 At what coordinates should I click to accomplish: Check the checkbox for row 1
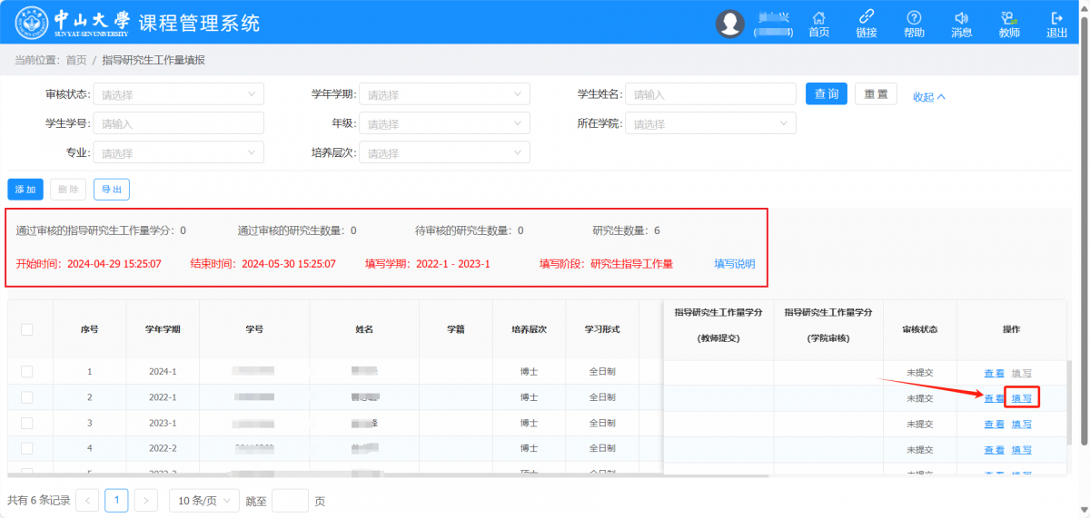pyautogui.click(x=26, y=372)
